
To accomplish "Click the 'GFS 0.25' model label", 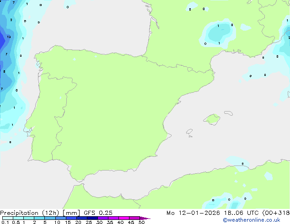I will point(98,213).
